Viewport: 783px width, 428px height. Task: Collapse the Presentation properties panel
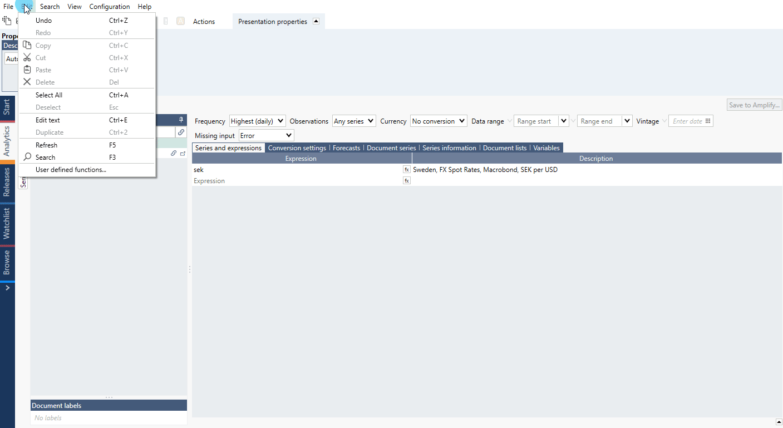[x=316, y=21]
